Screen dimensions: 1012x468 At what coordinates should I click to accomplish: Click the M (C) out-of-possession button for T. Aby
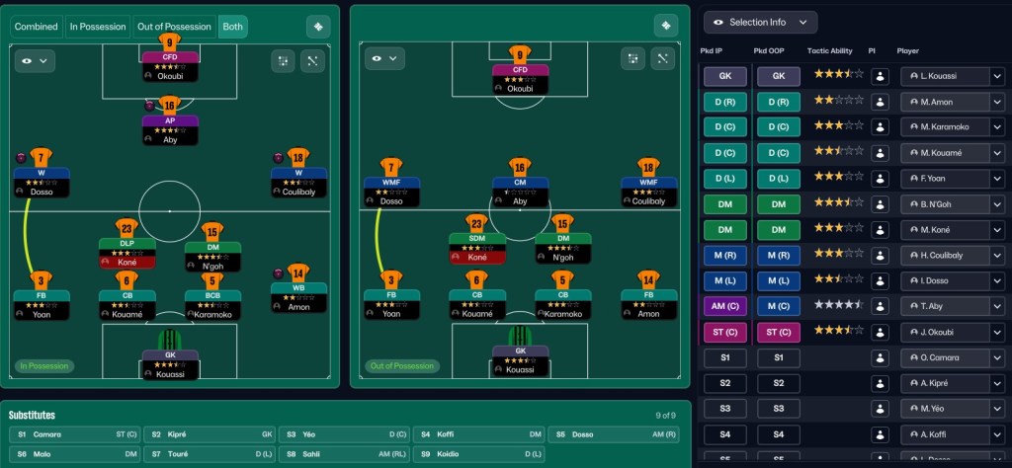pos(779,306)
